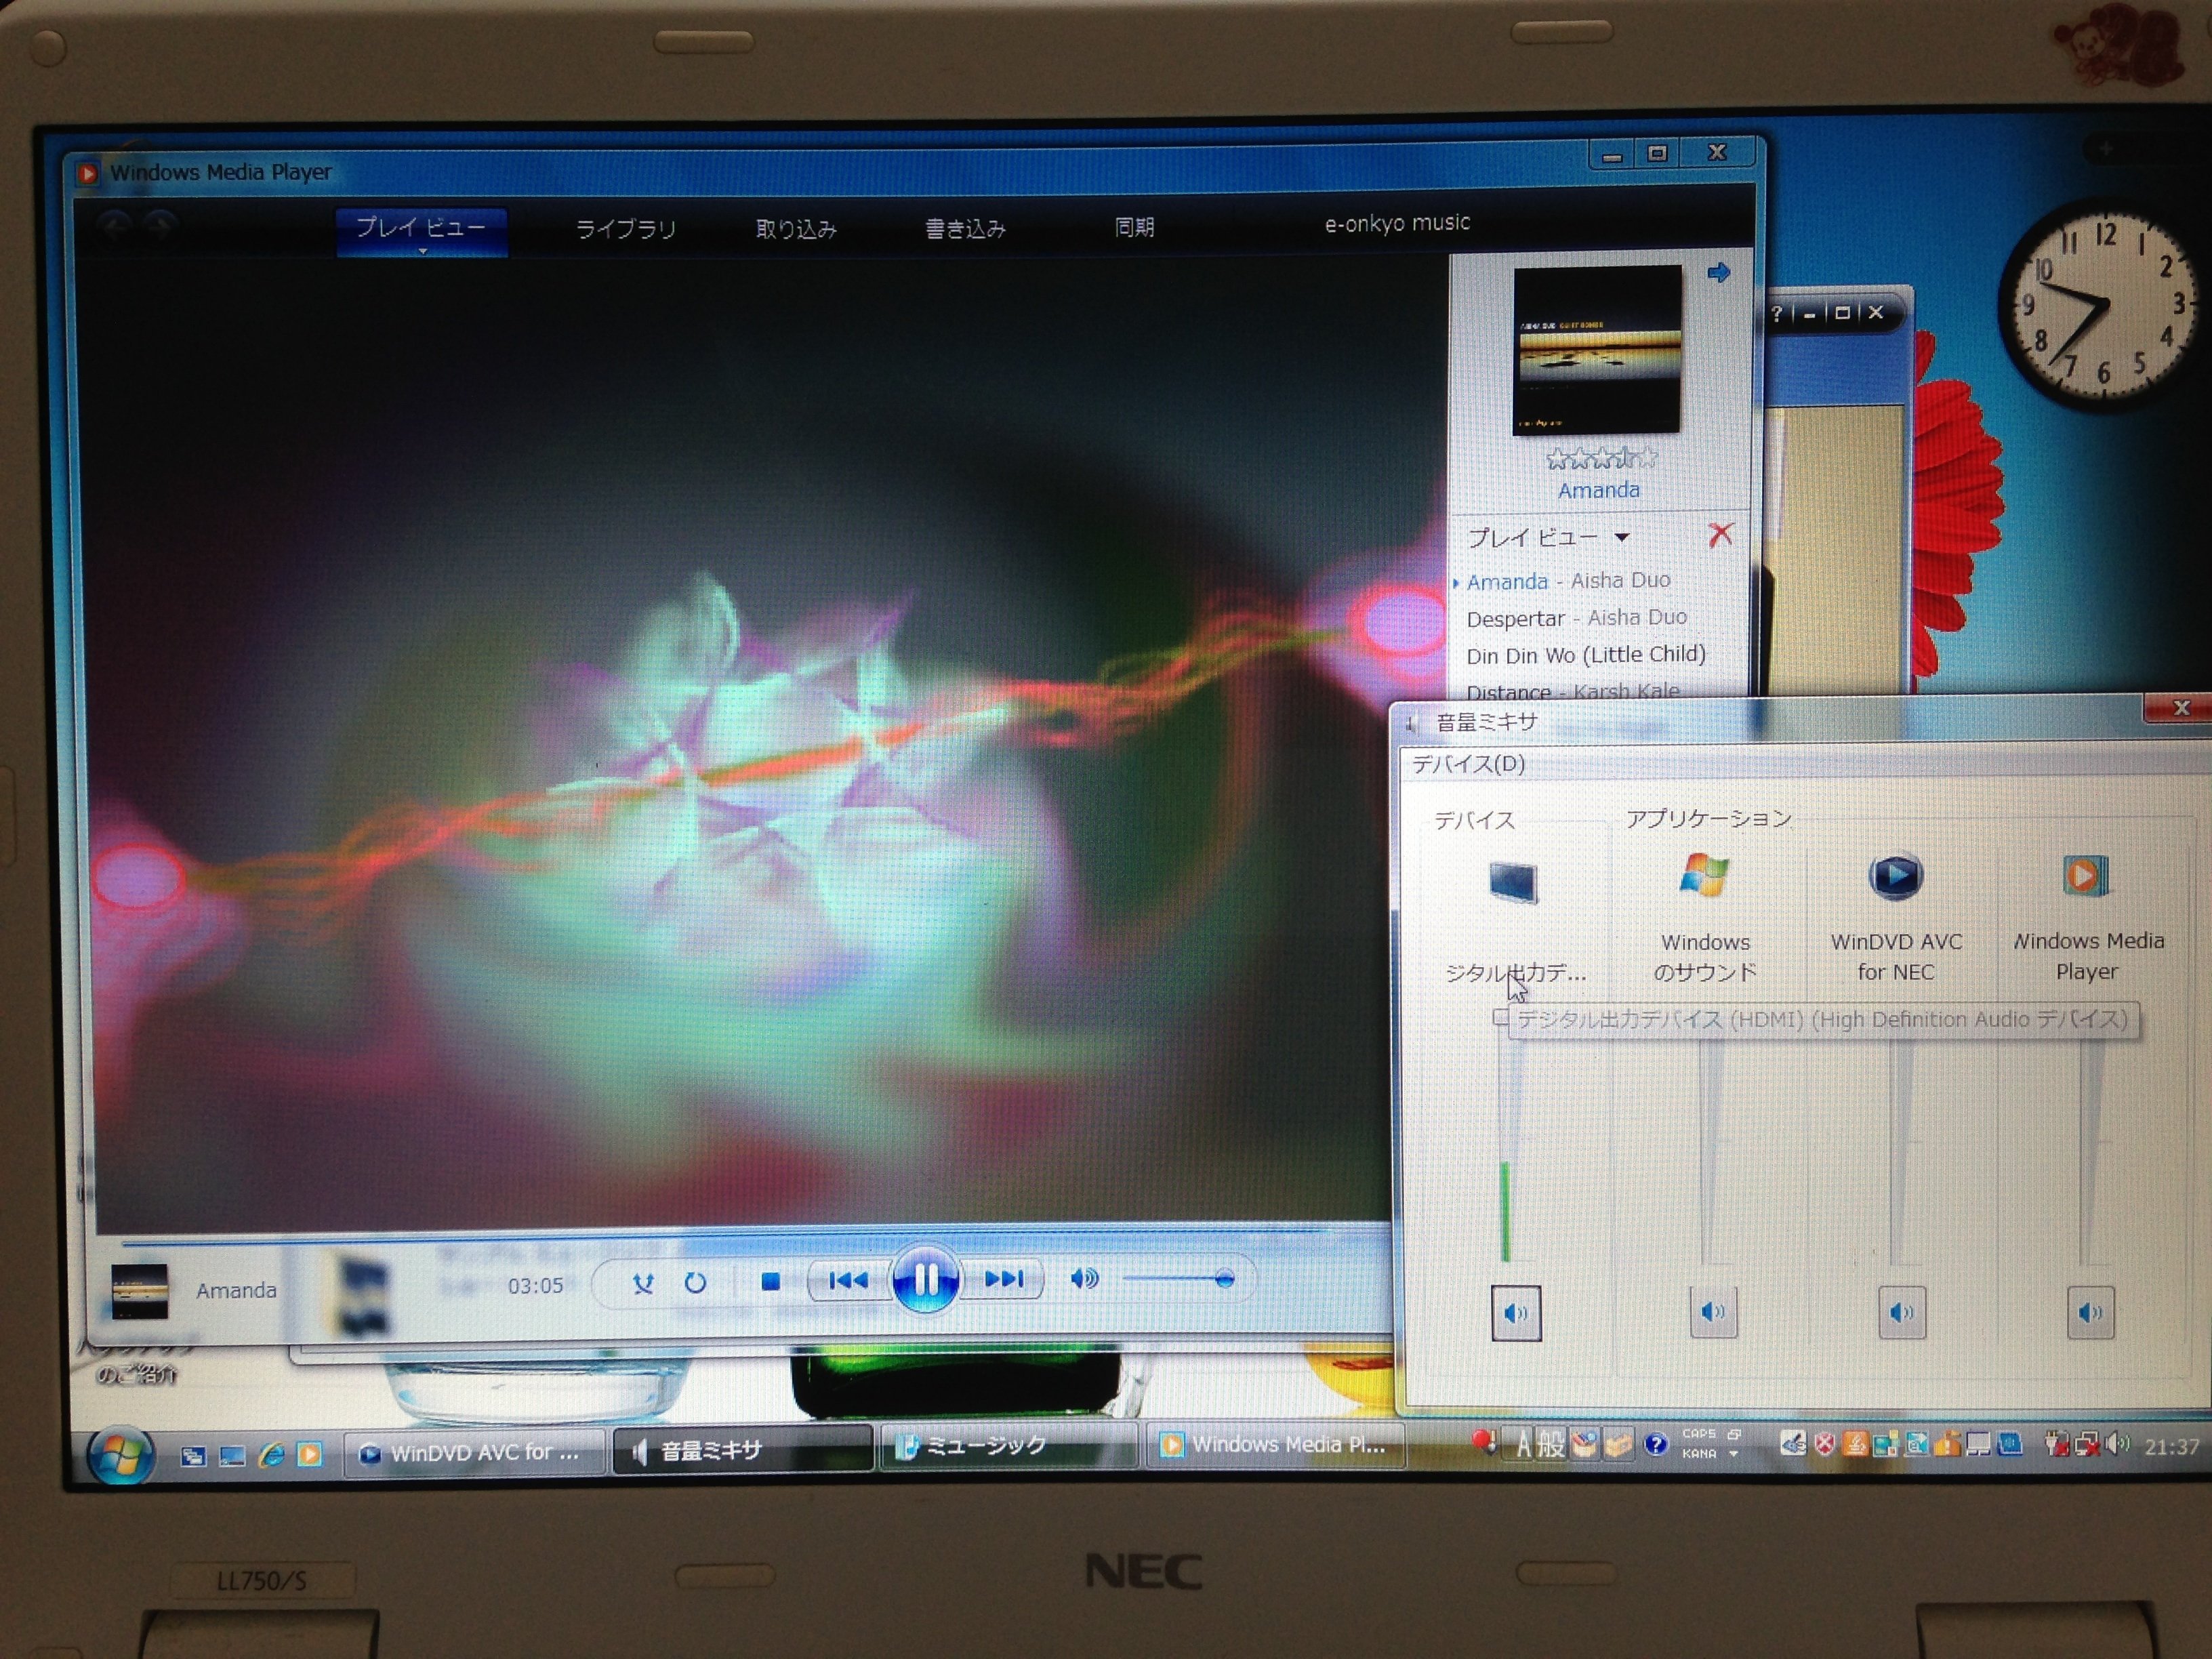Switch to the ライブラリ tab
Viewport: 2212px width, 1659px height.
click(x=626, y=229)
